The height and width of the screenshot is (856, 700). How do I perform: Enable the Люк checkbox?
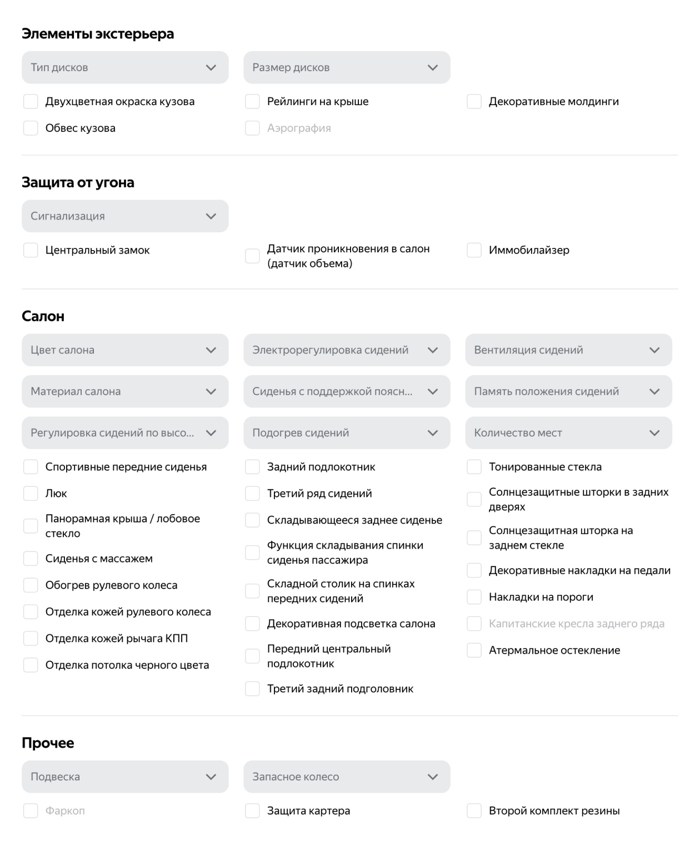(31, 494)
